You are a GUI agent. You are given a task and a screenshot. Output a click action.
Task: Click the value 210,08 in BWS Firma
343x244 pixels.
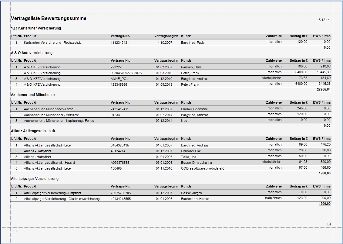pyautogui.click(x=325, y=67)
